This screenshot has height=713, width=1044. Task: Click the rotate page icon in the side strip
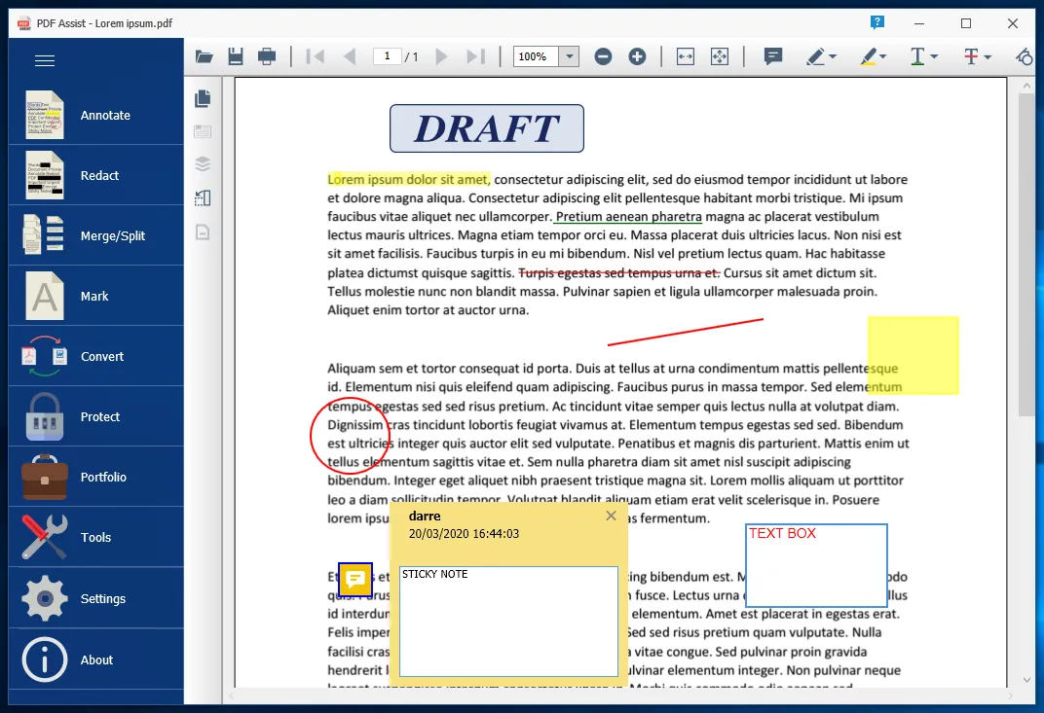203,198
